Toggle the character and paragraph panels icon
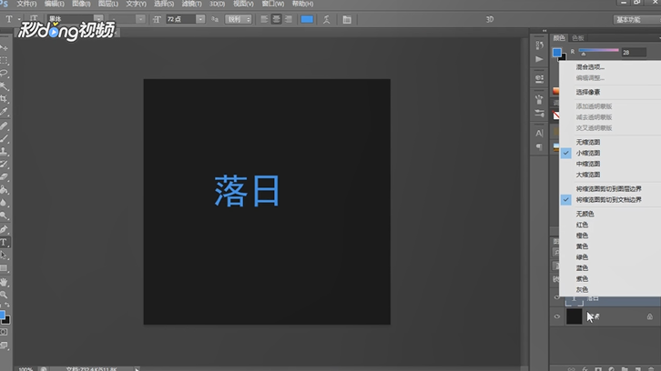 tap(347, 19)
